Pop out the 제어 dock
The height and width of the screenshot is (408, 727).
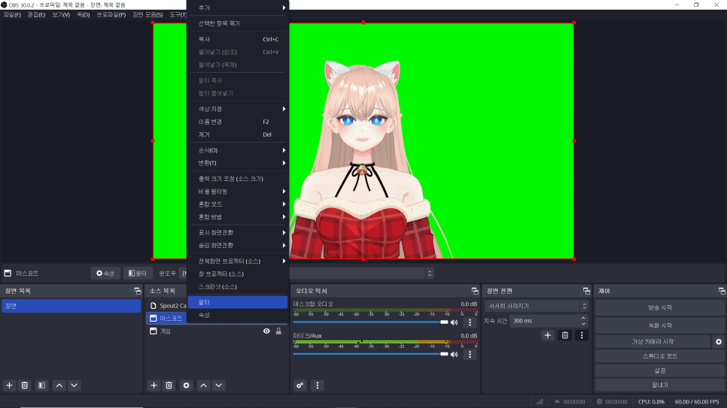tap(722, 291)
